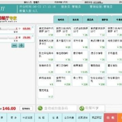Select the partially visible fifth category tab
The width and height of the screenshot is (122, 122).
[117, 20]
